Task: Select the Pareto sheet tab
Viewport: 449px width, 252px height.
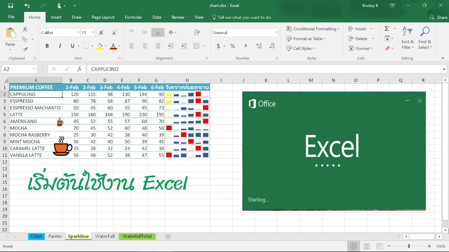Action: coord(55,236)
